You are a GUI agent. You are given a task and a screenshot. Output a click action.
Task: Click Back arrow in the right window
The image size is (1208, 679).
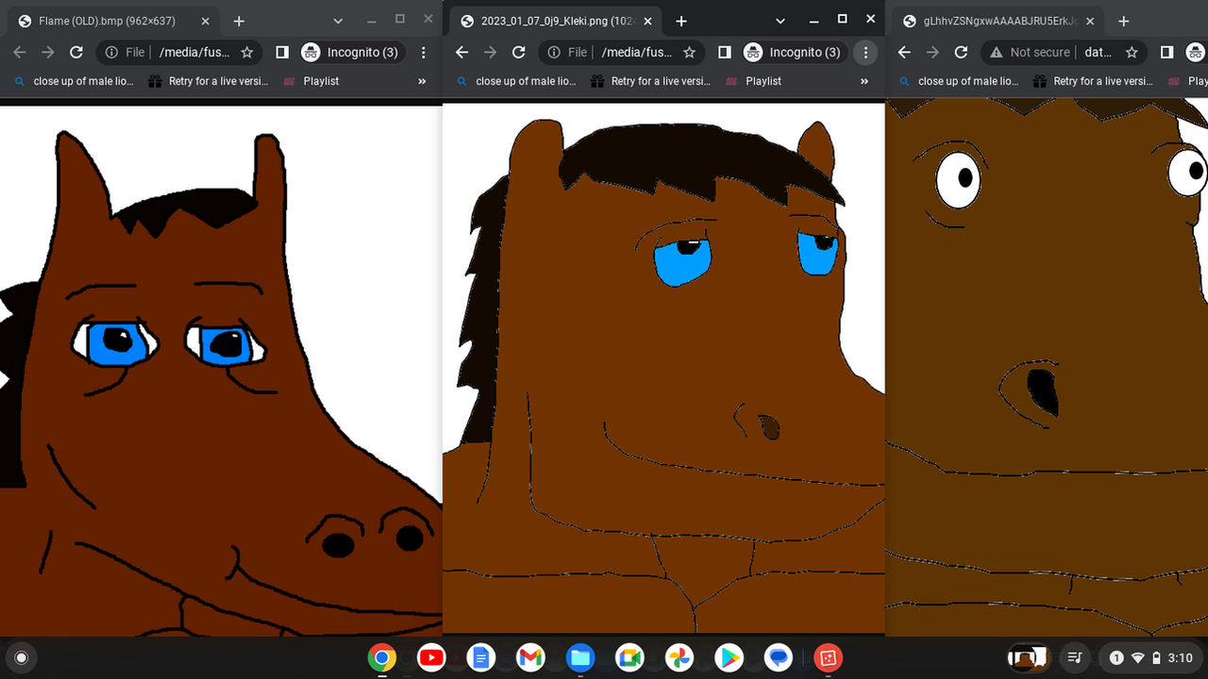click(x=905, y=53)
